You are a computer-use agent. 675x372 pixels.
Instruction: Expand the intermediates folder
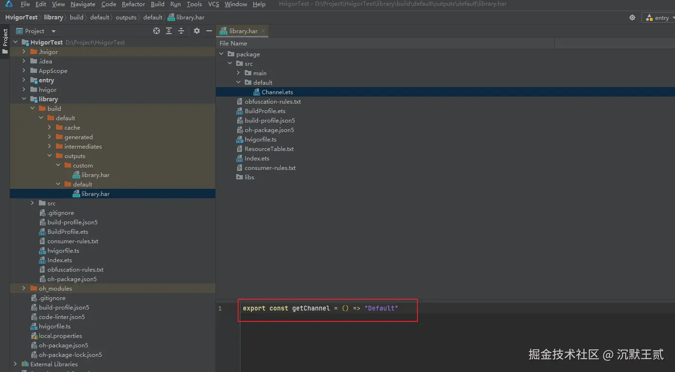click(50, 146)
